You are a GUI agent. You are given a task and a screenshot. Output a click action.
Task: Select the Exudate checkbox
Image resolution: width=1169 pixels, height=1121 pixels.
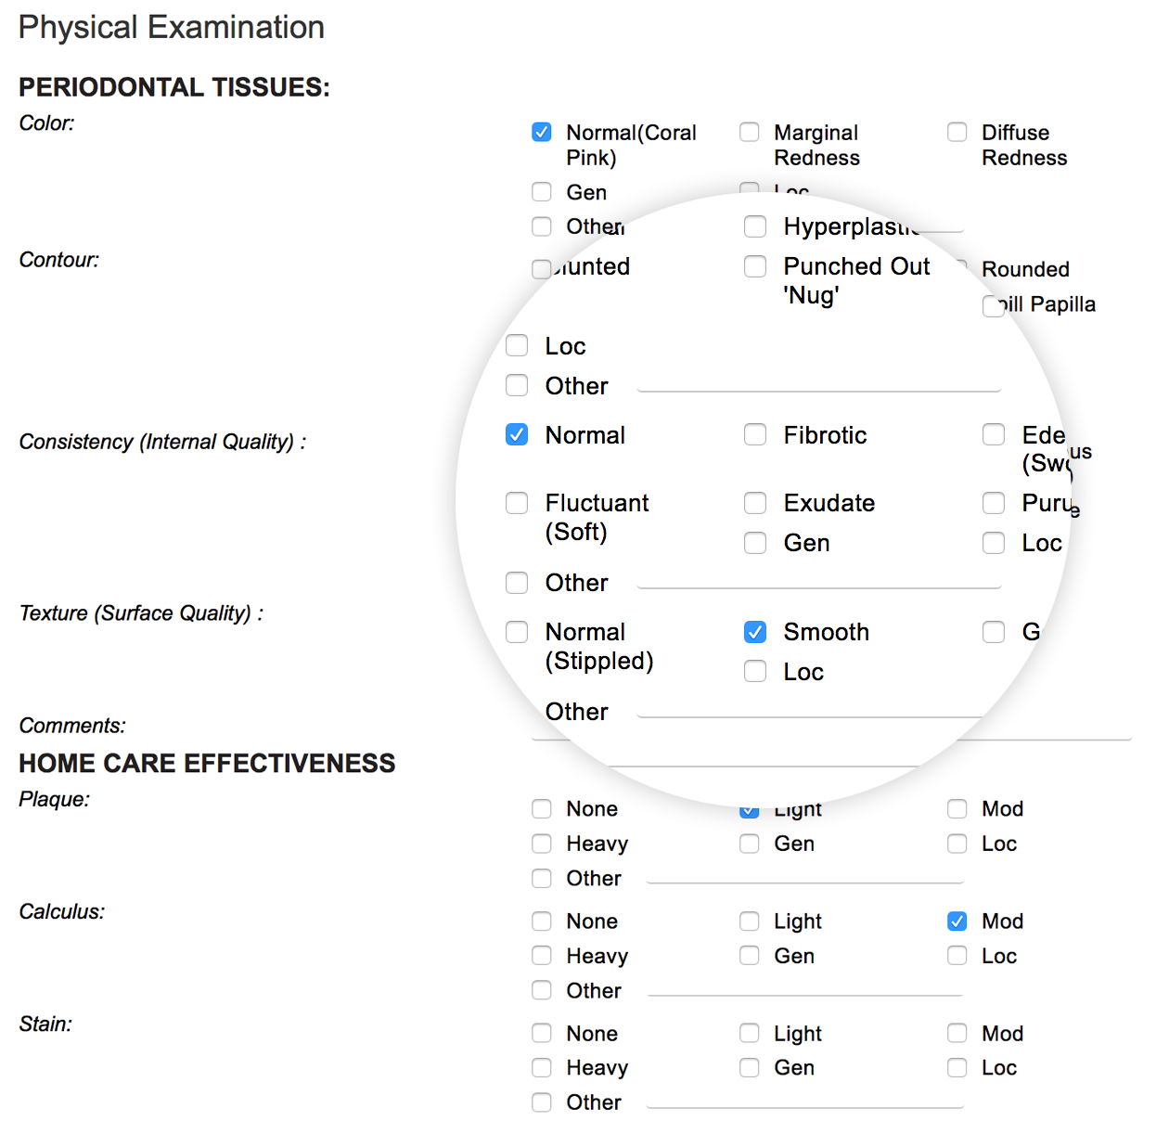coord(755,503)
